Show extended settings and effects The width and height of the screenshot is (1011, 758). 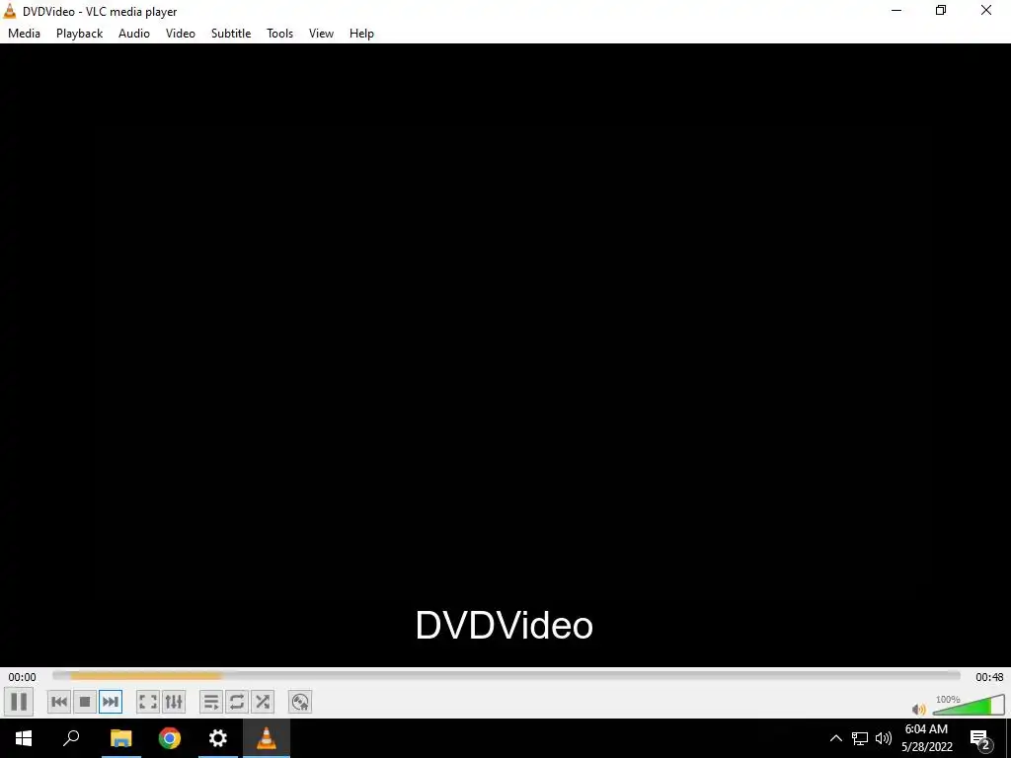click(x=174, y=702)
